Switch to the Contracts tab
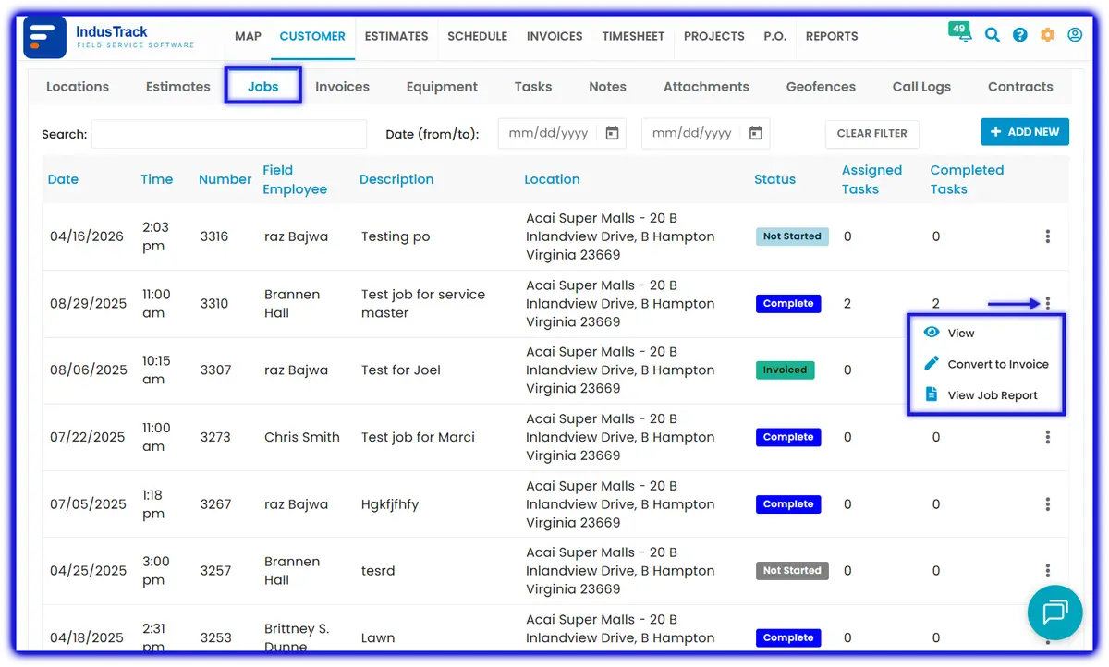The image size is (1109, 667). (x=1020, y=87)
